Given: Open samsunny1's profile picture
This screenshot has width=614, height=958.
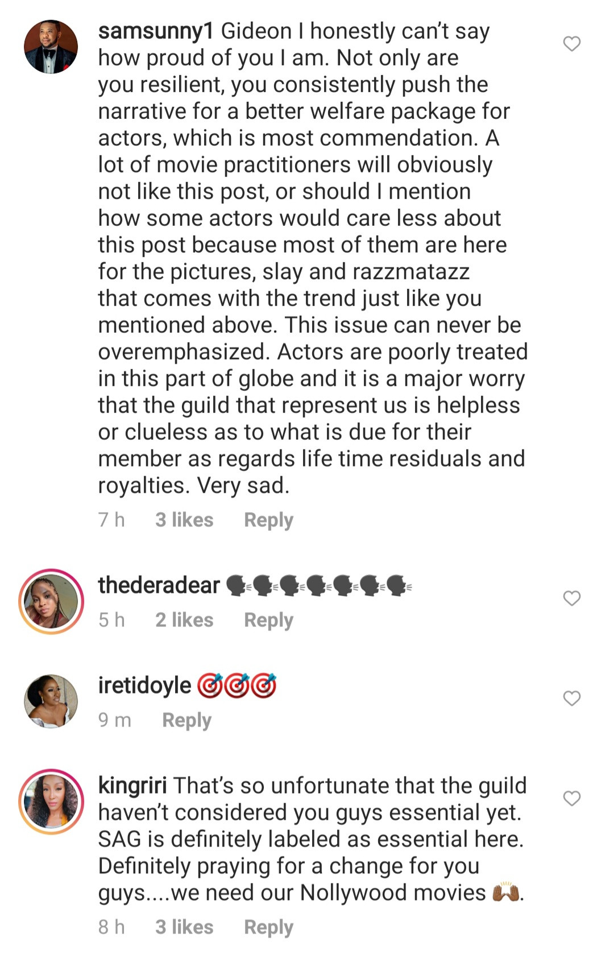Looking at the screenshot, I should pyautogui.click(x=51, y=47).
